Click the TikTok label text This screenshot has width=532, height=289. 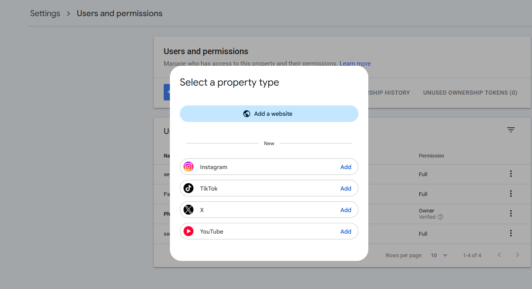point(209,189)
